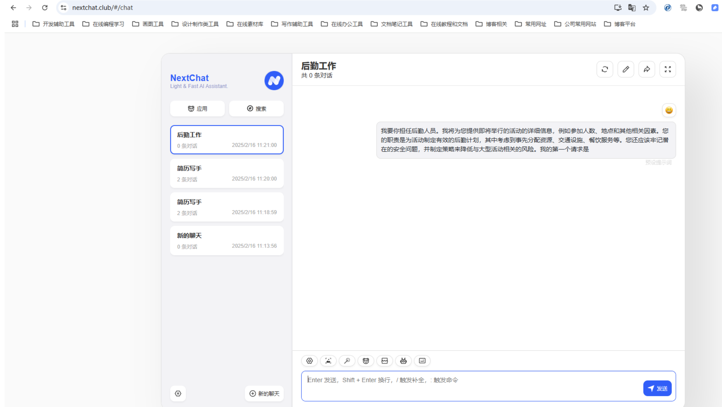Select the 新的聊天 conversation in list
The image size is (722, 407).
click(227, 240)
